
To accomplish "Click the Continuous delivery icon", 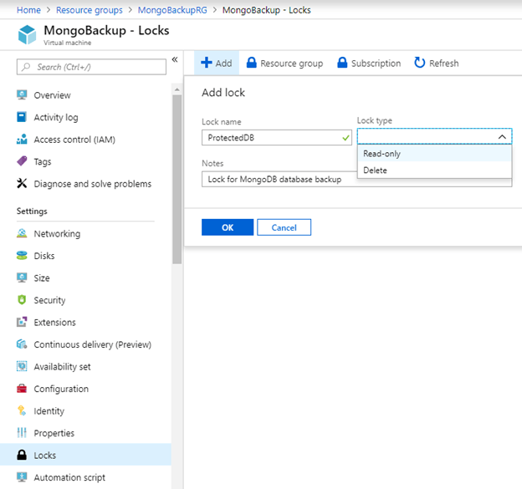I will click(x=22, y=344).
